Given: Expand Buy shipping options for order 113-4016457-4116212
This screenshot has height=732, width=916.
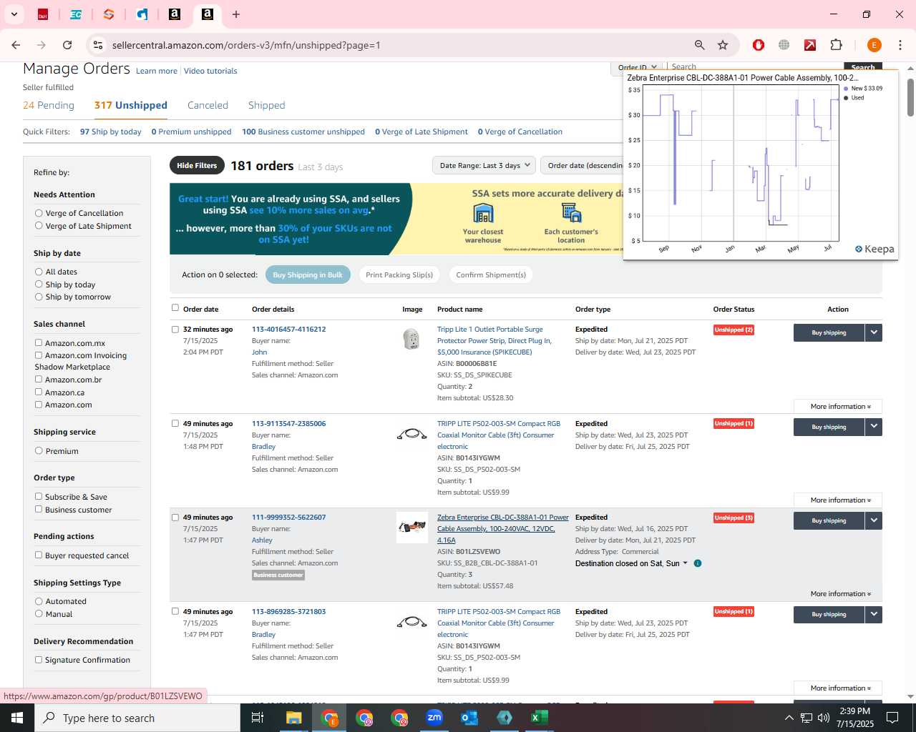Looking at the screenshot, I should (x=874, y=332).
